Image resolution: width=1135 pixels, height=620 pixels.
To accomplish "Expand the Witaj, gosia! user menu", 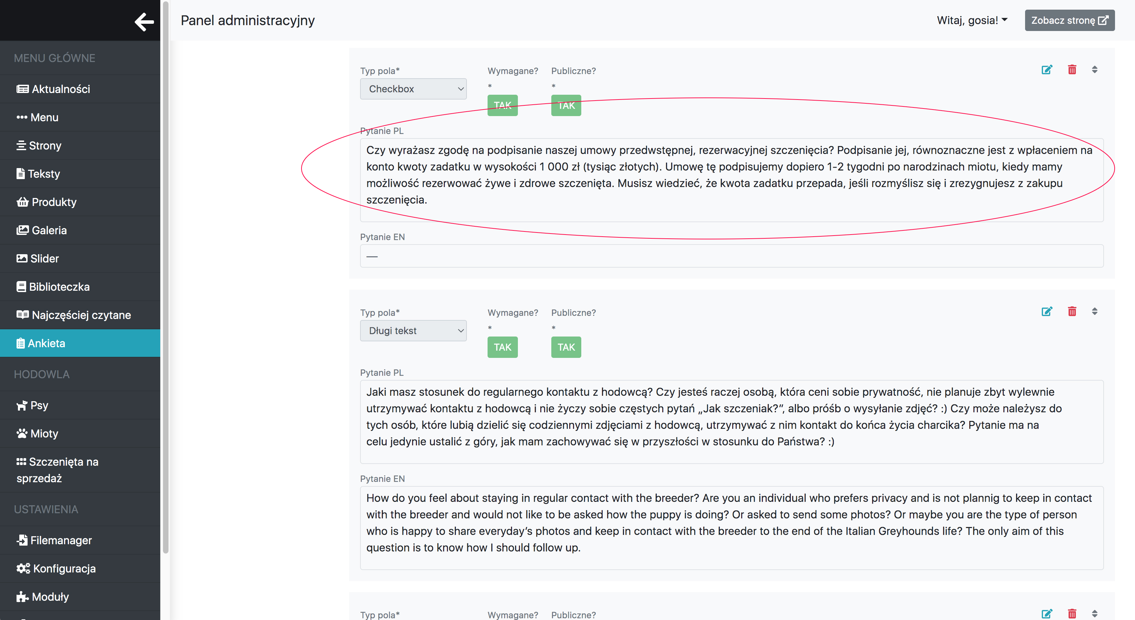I will 972,20.
